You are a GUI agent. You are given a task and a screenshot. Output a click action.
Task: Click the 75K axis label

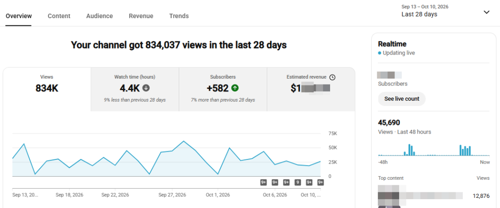pos(332,134)
